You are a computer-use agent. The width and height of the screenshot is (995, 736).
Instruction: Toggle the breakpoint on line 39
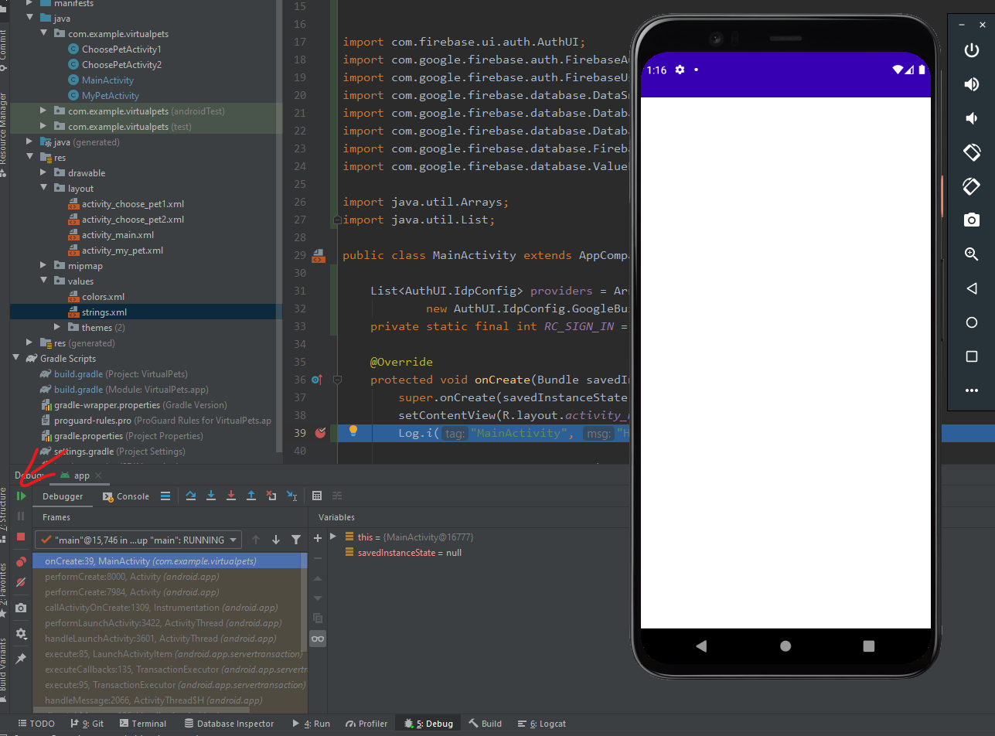(320, 433)
